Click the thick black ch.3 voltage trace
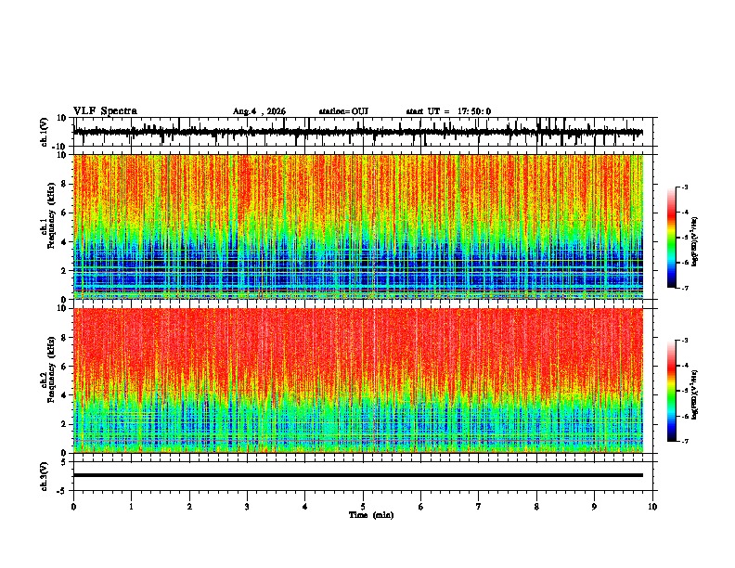The width and height of the screenshot is (735, 568). coord(358,475)
